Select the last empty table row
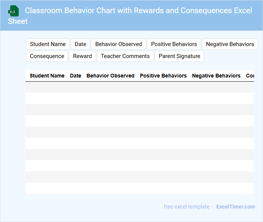This screenshot has height=222, width=263. (x=139, y=188)
